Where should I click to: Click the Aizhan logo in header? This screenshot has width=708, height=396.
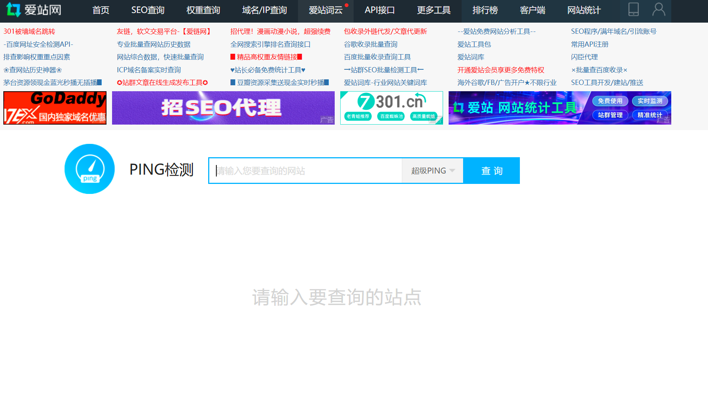pos(33,10)
